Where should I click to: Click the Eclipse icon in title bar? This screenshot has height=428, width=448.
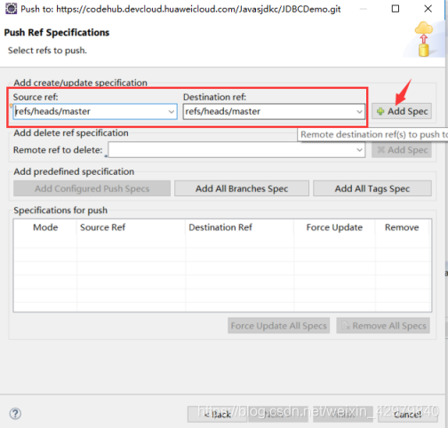[x=12, y=9]
